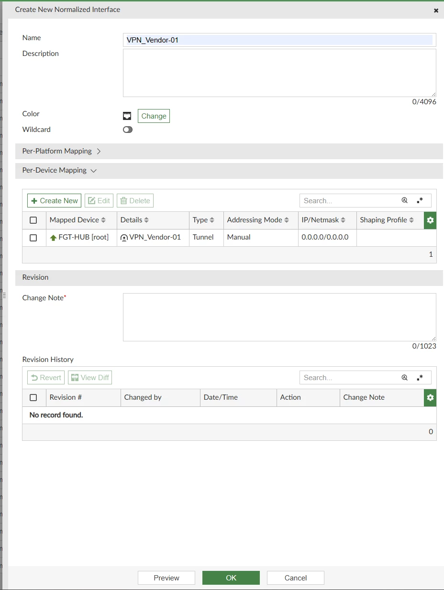444x590 pixels.
Task: Click the Revision History search magnifier icon
Action: pos(404,378)
